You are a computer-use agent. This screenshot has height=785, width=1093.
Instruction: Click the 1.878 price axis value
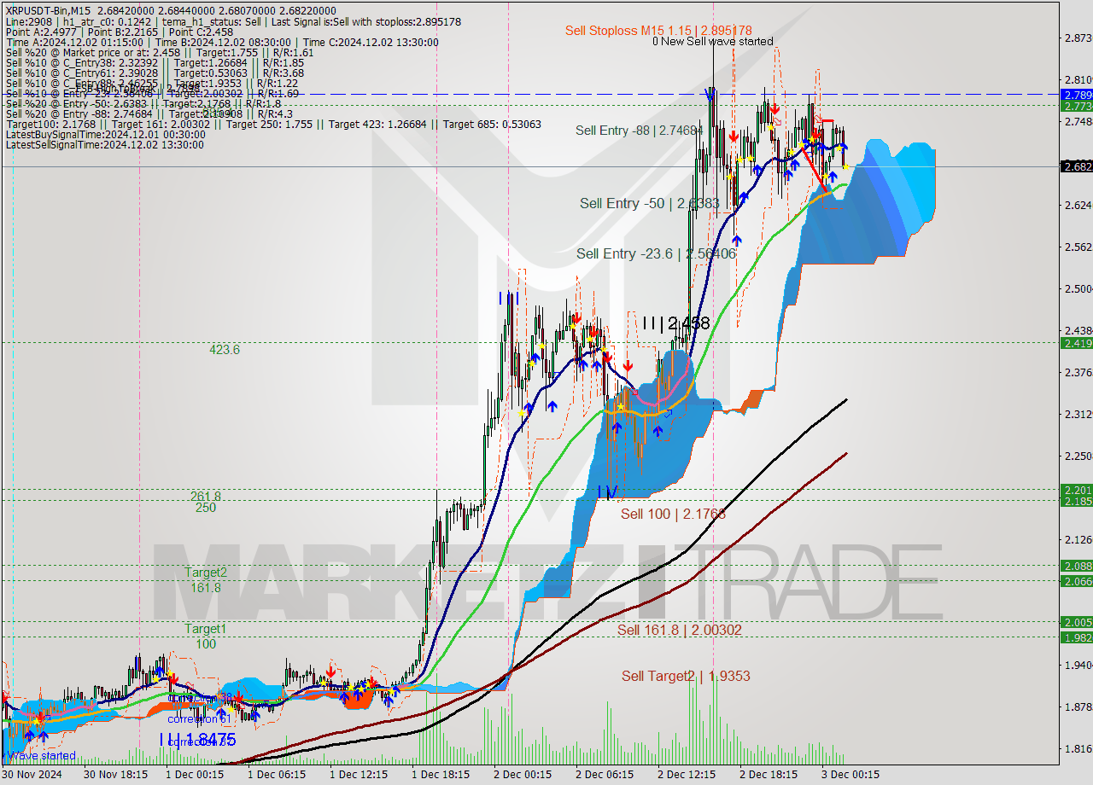click(1077, 706)
